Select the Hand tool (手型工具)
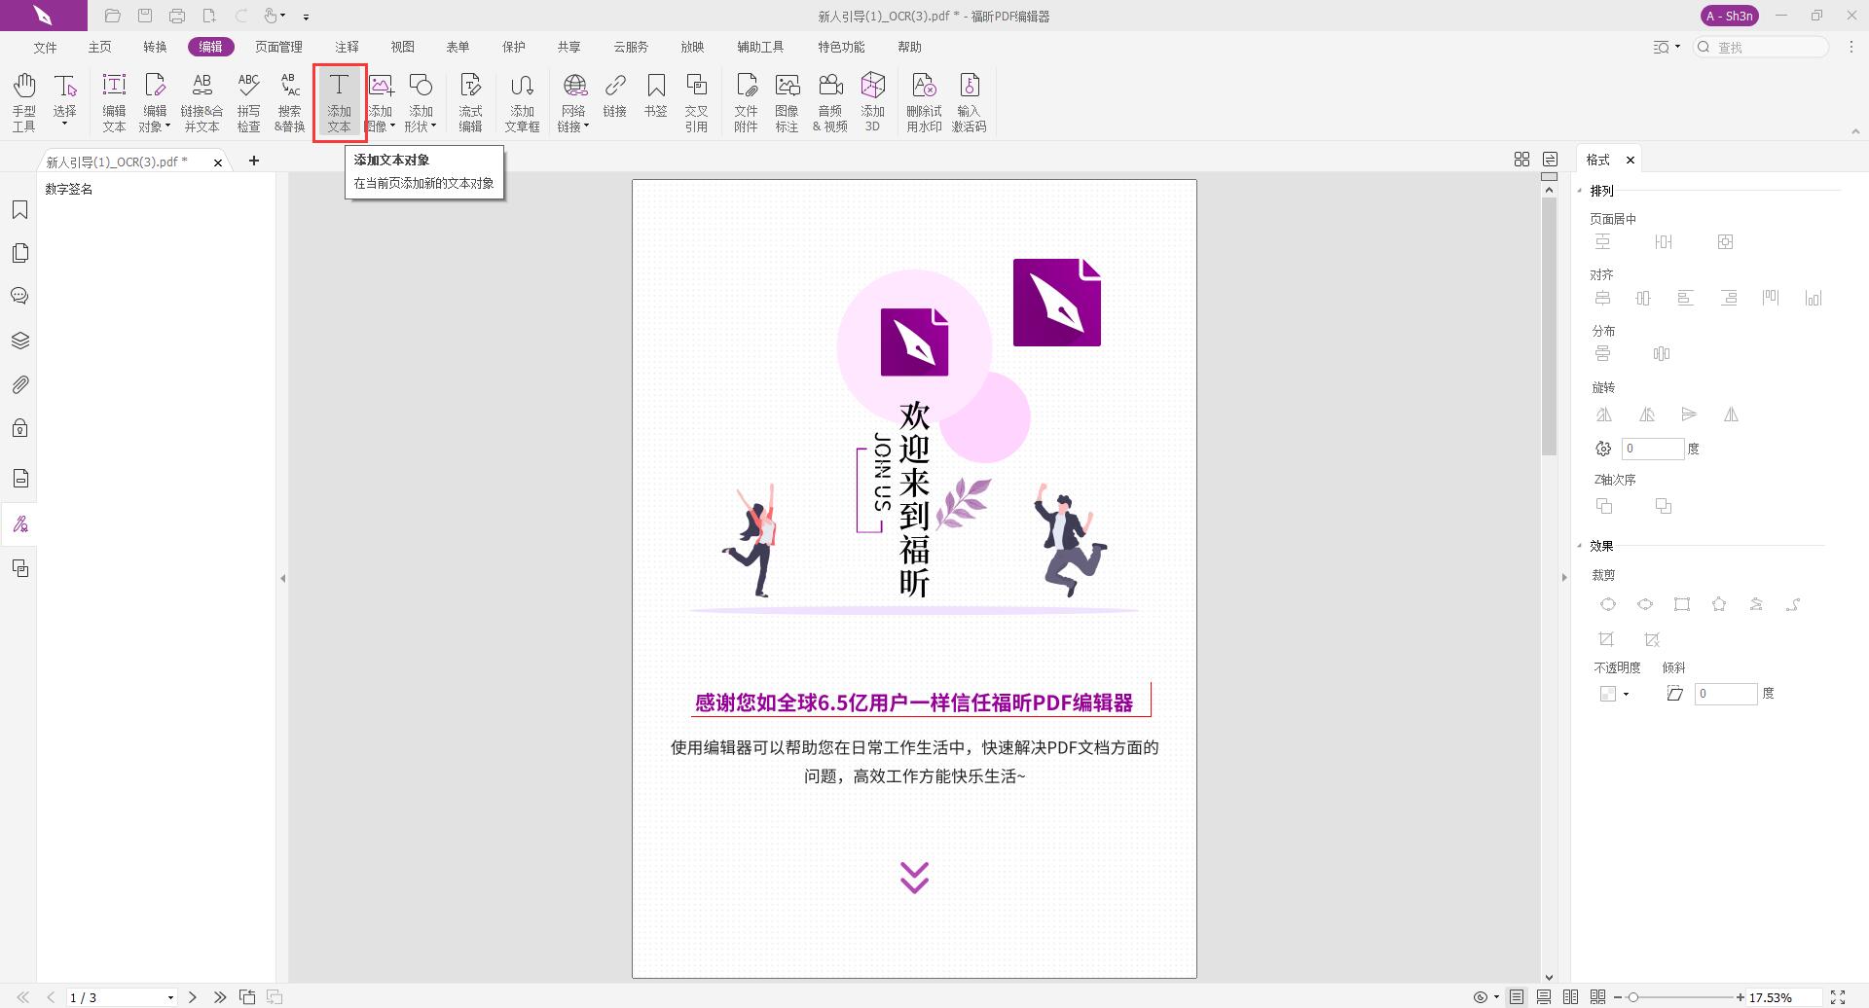The height and width of the screenshot is (1008, 1869). click(23, 101)
